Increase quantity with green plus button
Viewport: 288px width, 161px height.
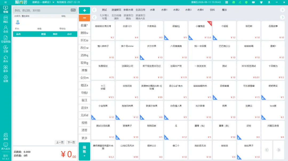click(x=84, y=10)
